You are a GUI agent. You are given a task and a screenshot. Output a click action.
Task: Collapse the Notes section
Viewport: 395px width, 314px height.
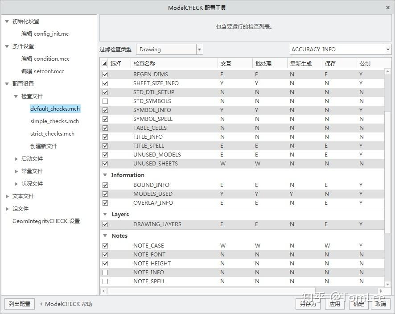(106, 235)
